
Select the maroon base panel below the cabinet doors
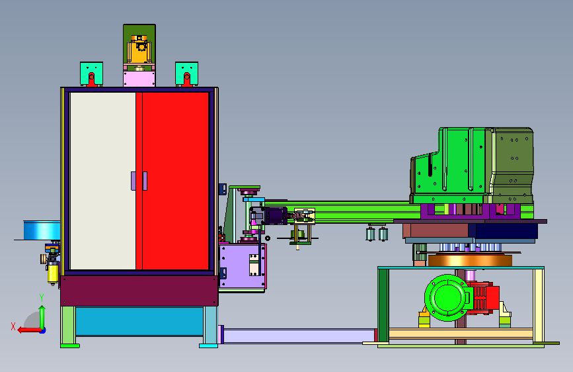(139, 291)
